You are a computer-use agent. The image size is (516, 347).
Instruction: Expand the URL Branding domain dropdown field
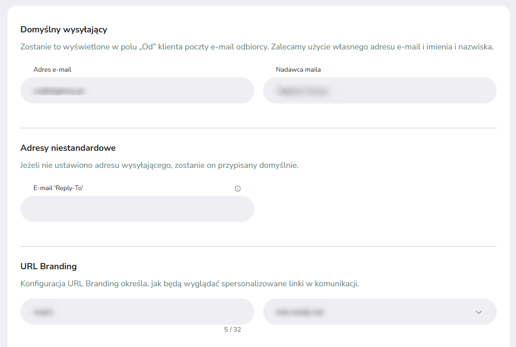pyautogui.click(x=380, y=312)
